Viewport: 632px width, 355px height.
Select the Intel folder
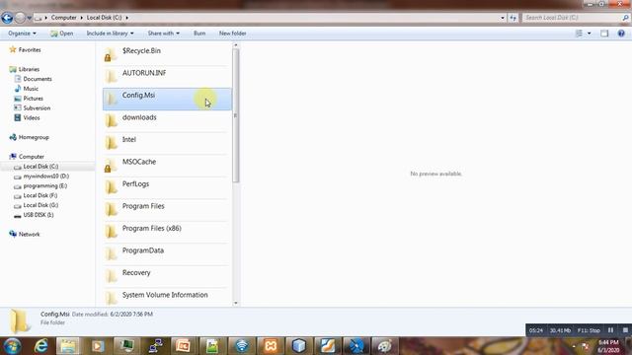167,143
